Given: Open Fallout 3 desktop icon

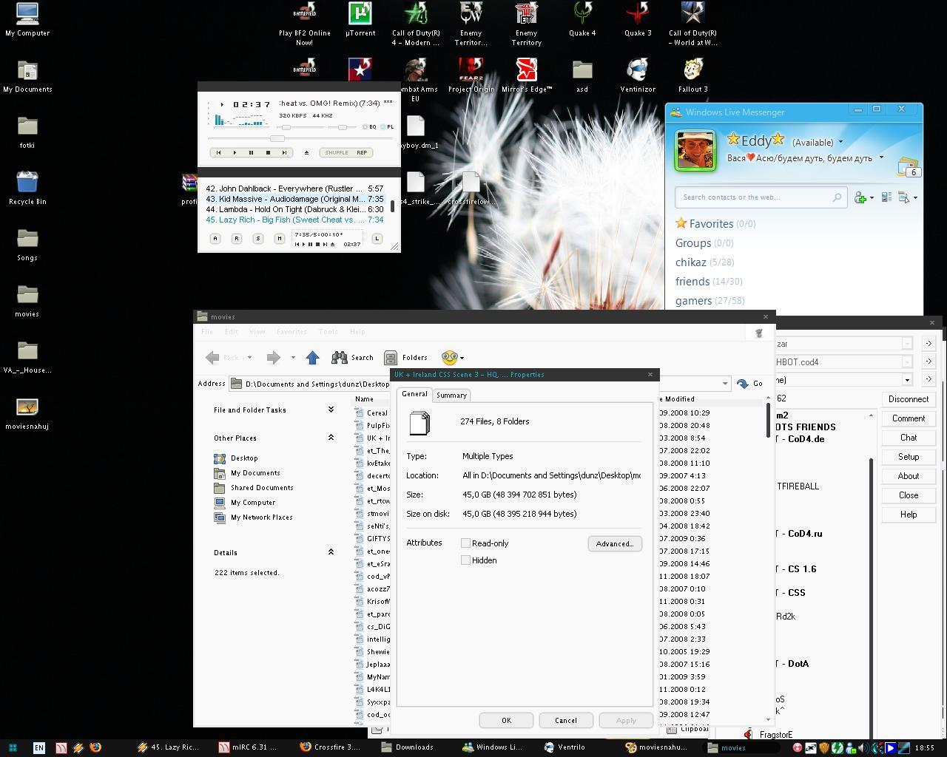Looking at the screenshot, I should coord(693,76).
